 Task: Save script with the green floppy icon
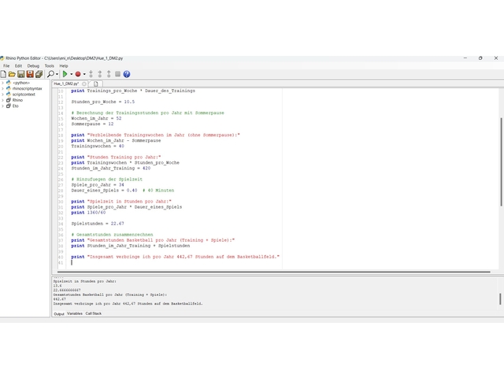click(x=21, y=74)
